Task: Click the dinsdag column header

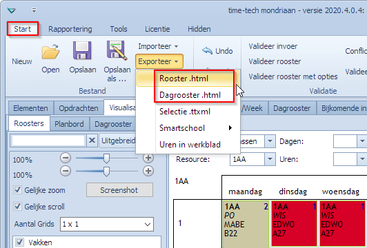Action: pyautogui.click(x=292, y=192)
